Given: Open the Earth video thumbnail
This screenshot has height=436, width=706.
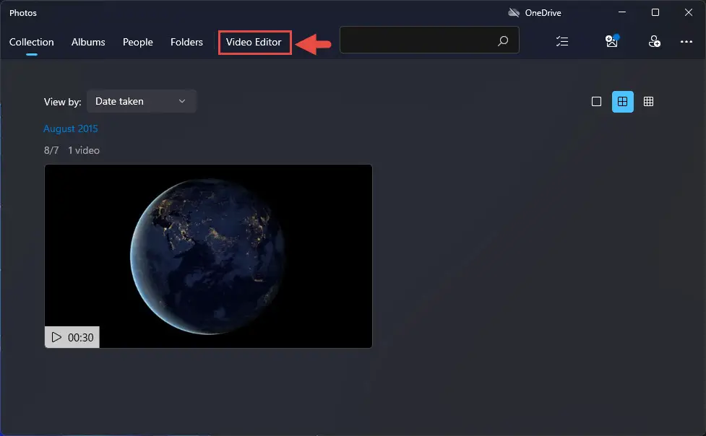Looking at the screenshot, I should coord(208,256).
